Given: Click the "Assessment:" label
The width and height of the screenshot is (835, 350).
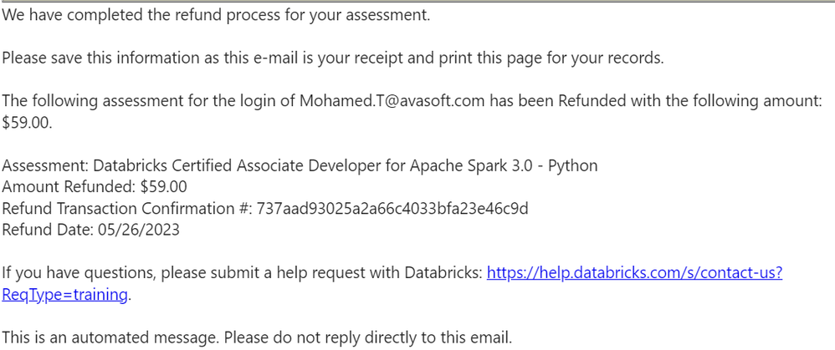Looking at the screenshot, I should coord(45,165).
